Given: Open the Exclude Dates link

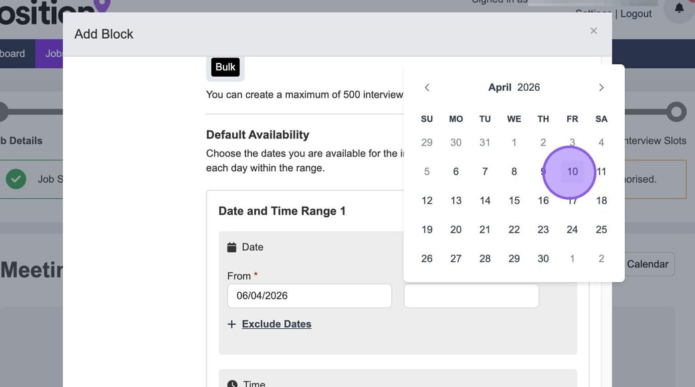Looking at the screenshot, I should pyautogui.click(x=276, y=324).
